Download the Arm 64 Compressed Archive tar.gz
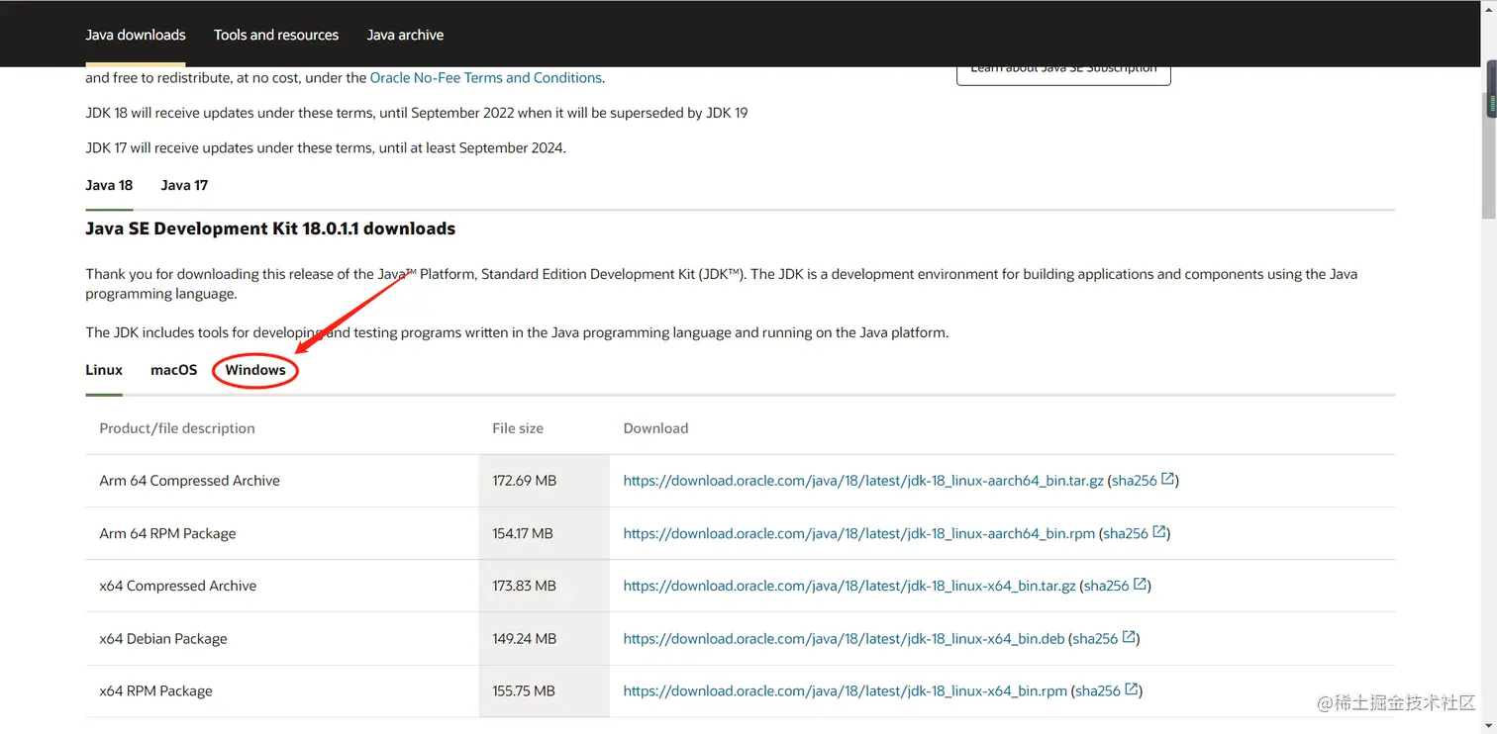 pyautogui.click(x=863, y=481)
